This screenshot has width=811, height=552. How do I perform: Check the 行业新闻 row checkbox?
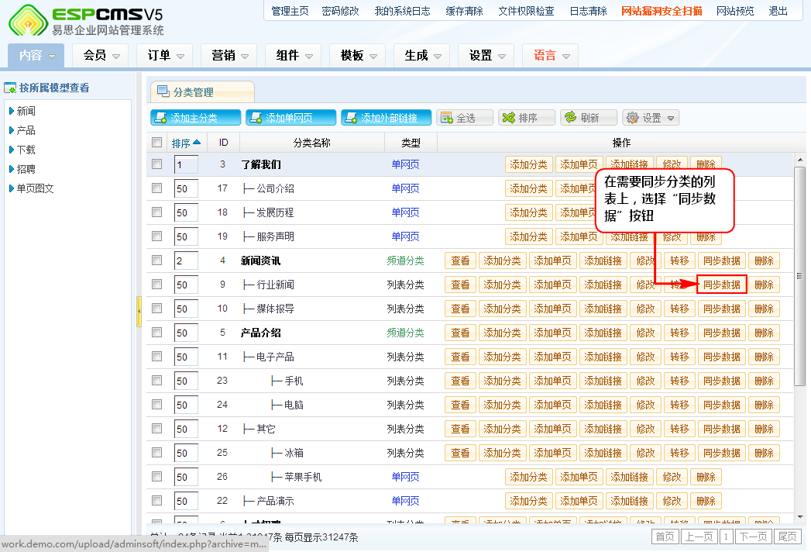tap(156, 285)
